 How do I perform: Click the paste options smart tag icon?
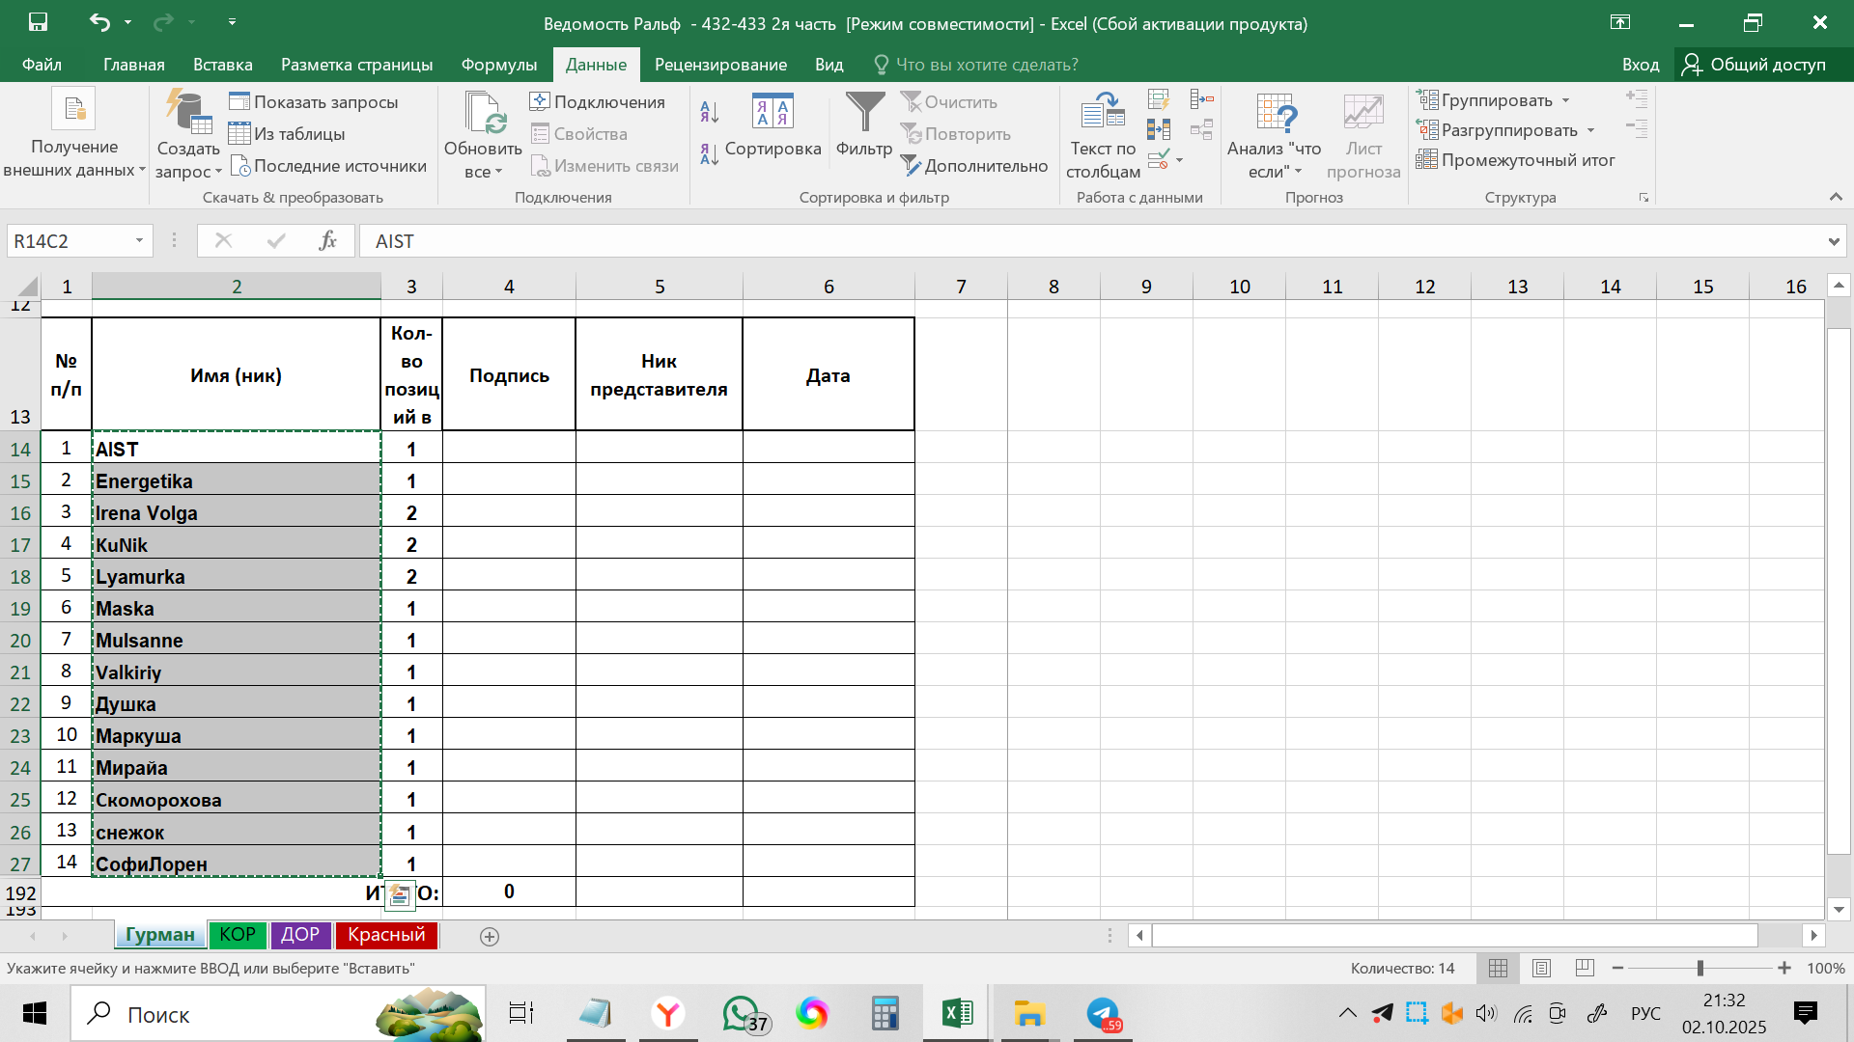click(x=400, y=895)
